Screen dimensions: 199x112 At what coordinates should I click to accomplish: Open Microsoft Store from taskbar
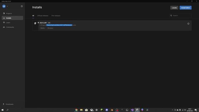coord(86,110)
